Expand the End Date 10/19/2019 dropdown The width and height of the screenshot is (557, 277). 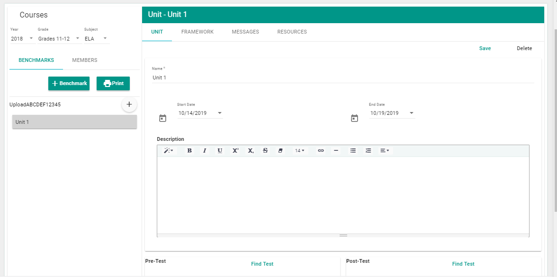point(392,113)
